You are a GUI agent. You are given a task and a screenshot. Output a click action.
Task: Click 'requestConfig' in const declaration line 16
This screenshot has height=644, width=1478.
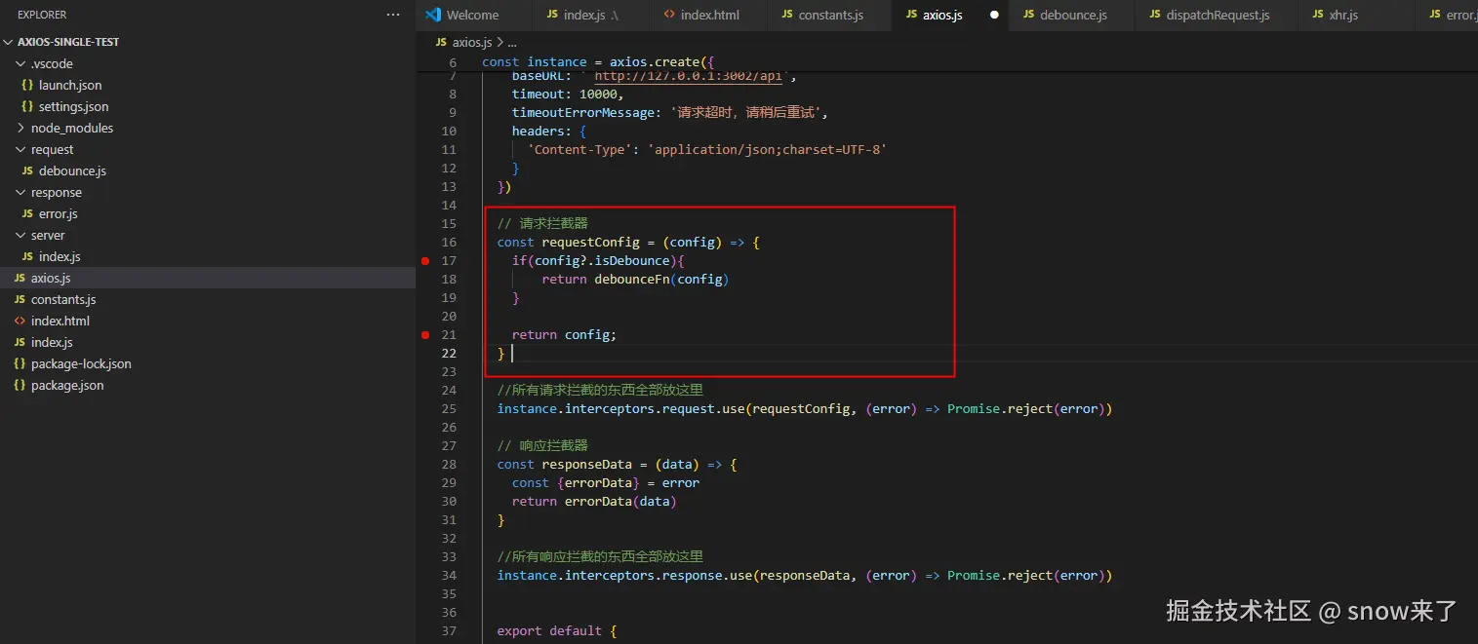[590, 243]
